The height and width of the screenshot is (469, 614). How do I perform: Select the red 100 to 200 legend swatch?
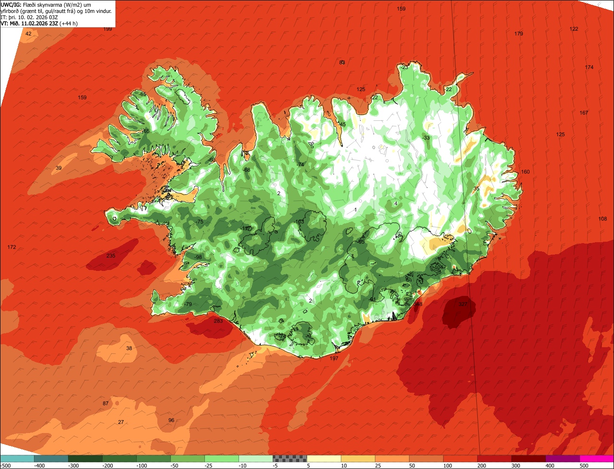pyautogui.click(x=460, y=458)
